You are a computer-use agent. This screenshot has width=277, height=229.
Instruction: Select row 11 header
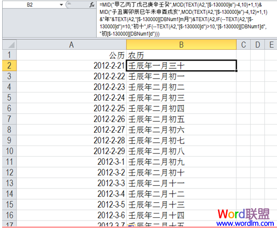click(x=9, y=162)
